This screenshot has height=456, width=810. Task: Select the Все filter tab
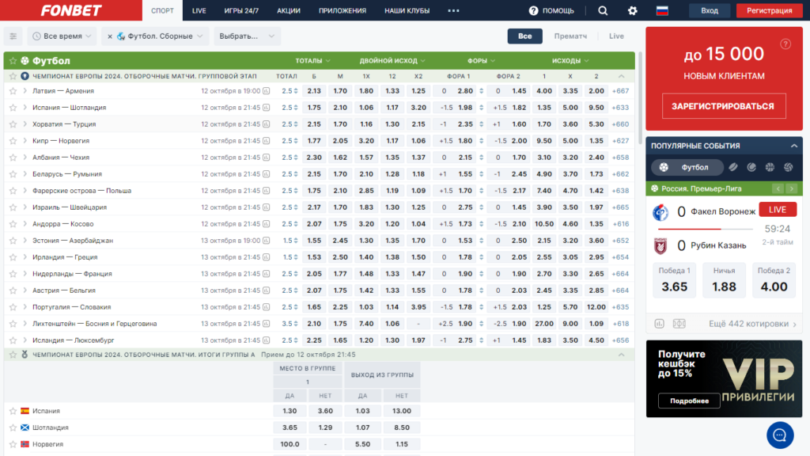pos(525,36)
